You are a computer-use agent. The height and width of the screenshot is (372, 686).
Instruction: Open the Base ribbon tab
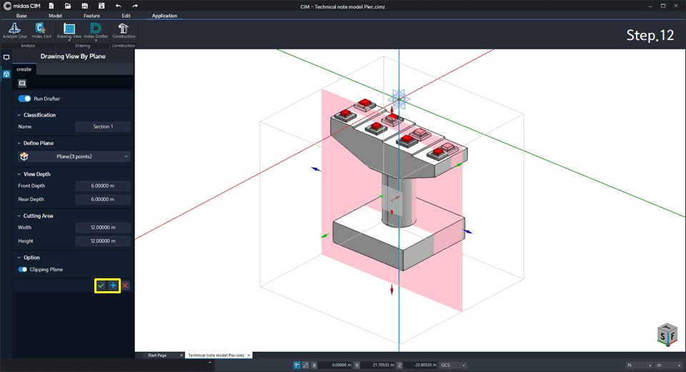(21, 16)
